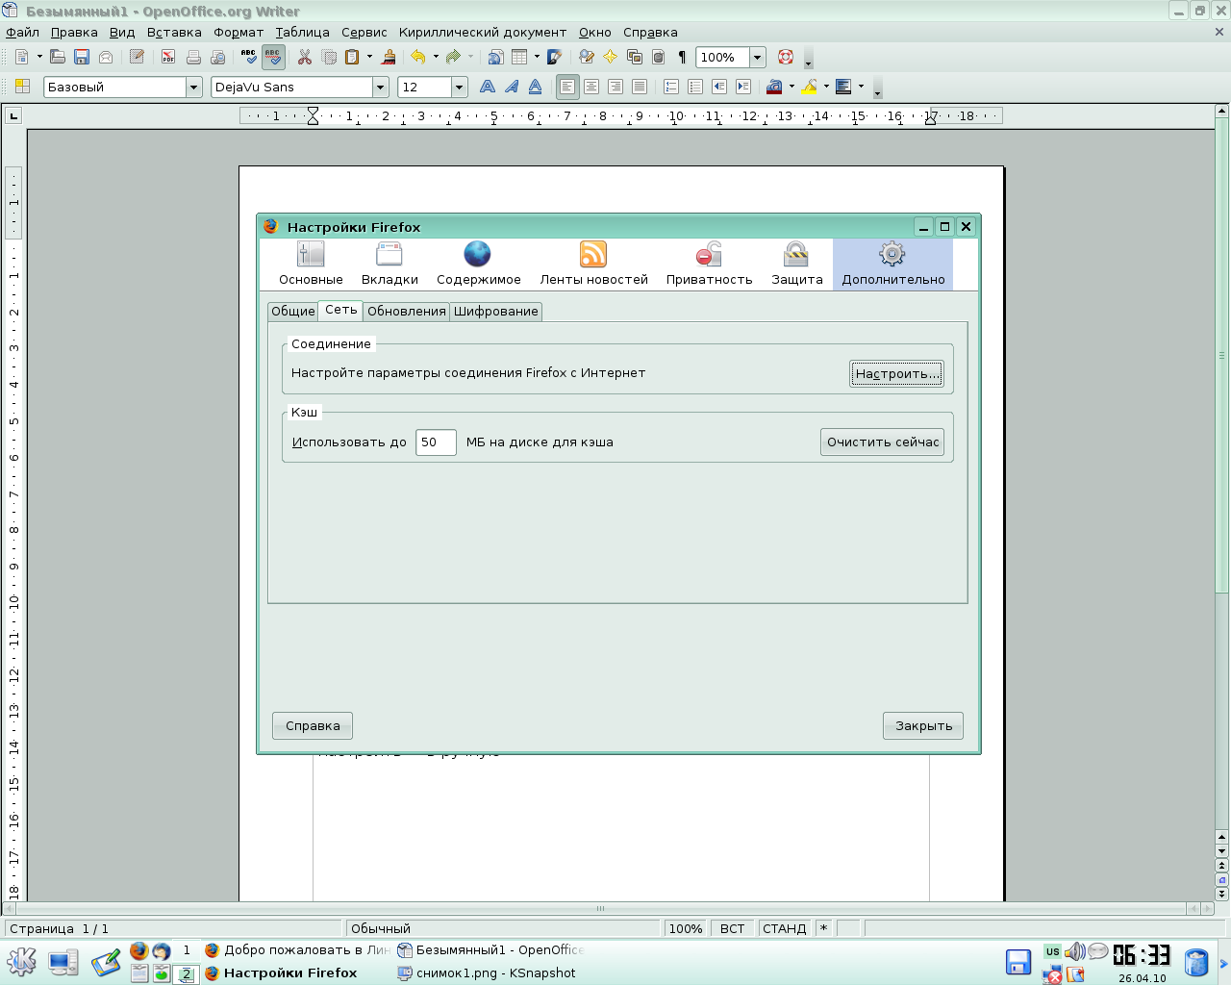Open the Правка menu in Writer
1231x985 pixels.
(x=74, y=32)
